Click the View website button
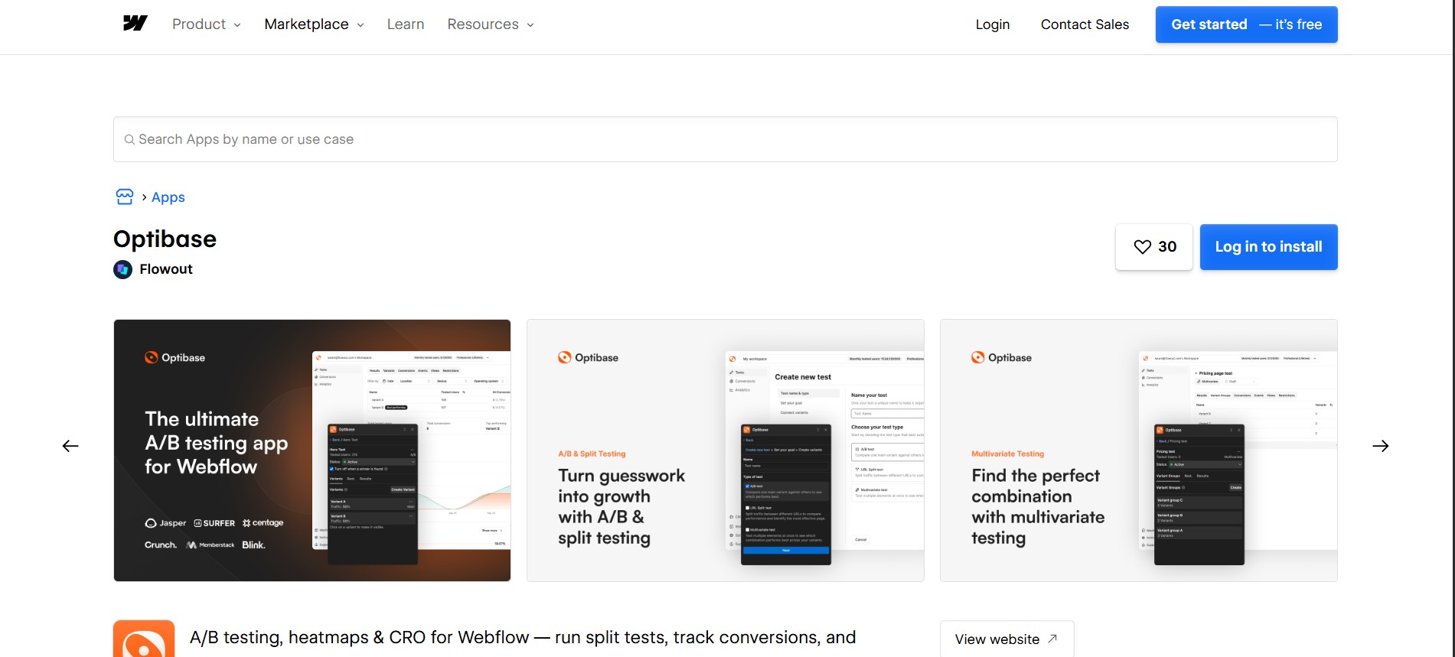Viewport: 1455px width, 657px height. point(1006,639)
